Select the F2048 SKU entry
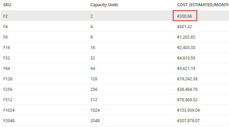Image resolution: width=229 pixels, height=127 pixels. pyautogui.click(x=9, y=121)
